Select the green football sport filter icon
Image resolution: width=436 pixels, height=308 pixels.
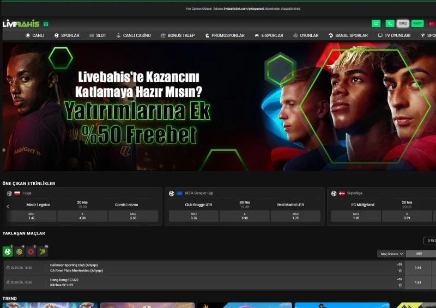[x=8, y=251]
